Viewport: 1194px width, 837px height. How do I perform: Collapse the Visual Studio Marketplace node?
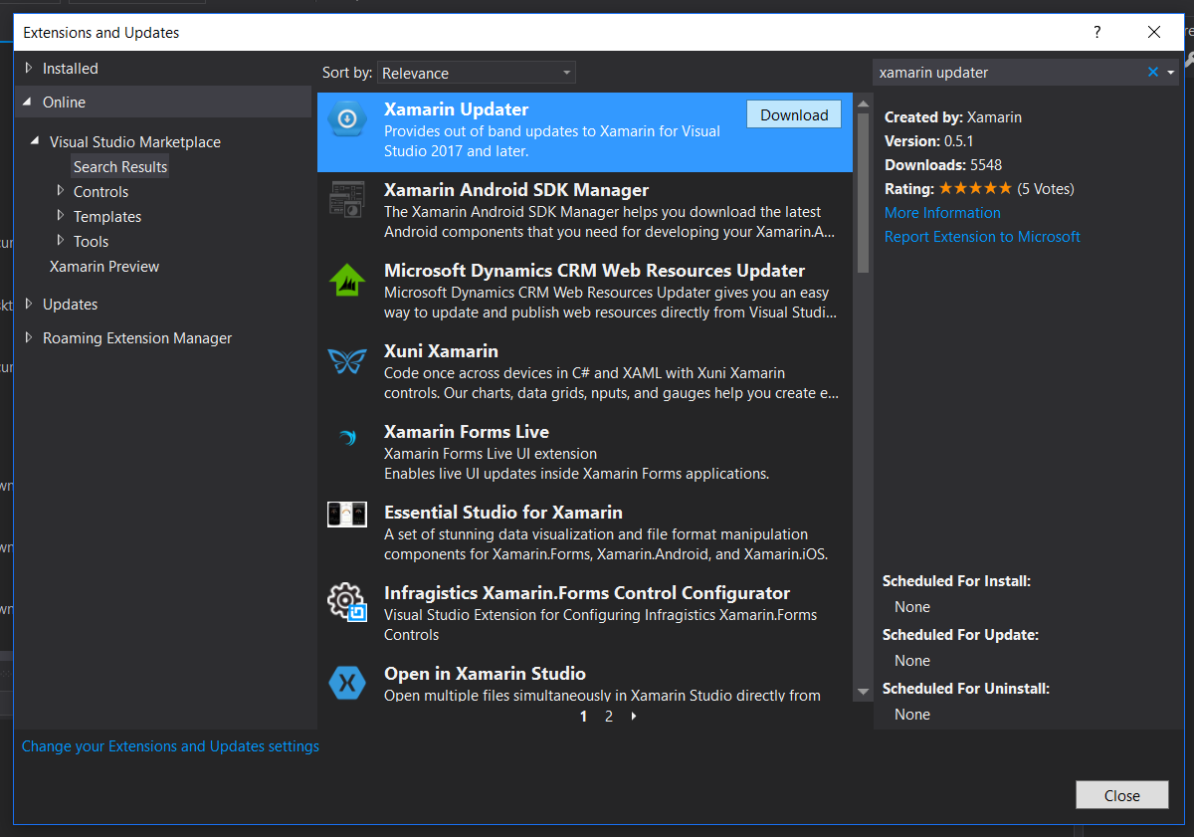click(37, 142)
